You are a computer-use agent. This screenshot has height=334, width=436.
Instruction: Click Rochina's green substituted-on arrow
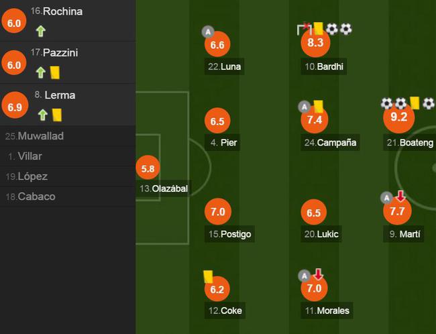(41, 31)
